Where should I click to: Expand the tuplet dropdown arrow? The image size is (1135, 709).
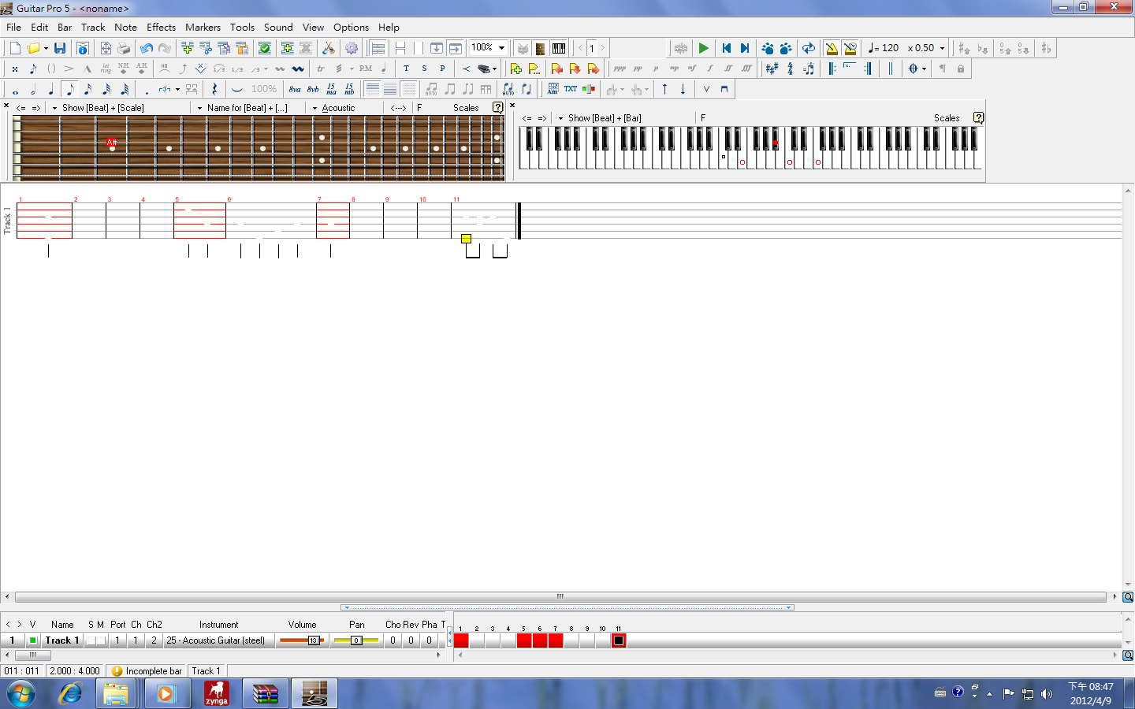[177, 89]
